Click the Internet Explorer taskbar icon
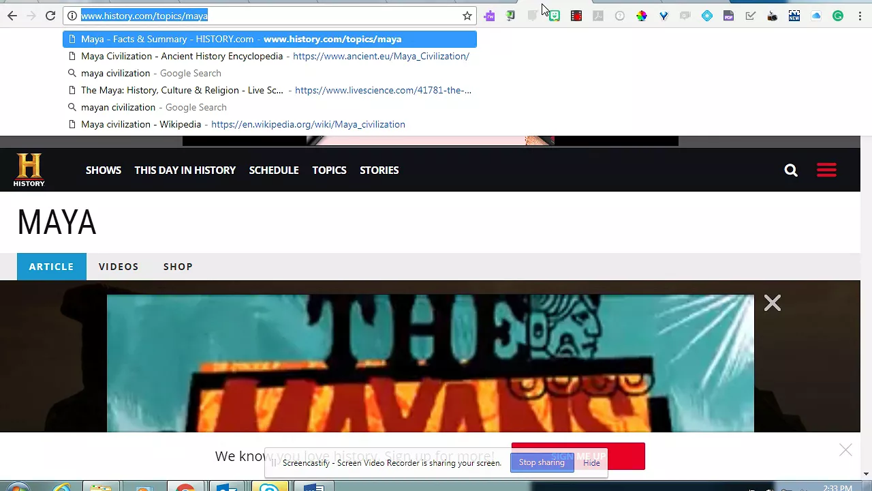The height and width of the screenshot is (491, 872). coord(62,488)
